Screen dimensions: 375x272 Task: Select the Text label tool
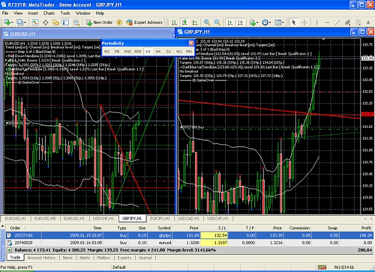pyautogui.click(x=368, y=22)
